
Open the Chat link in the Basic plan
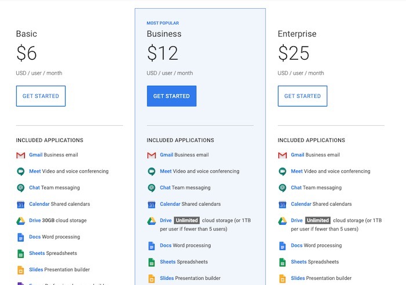tap(34, 188)
